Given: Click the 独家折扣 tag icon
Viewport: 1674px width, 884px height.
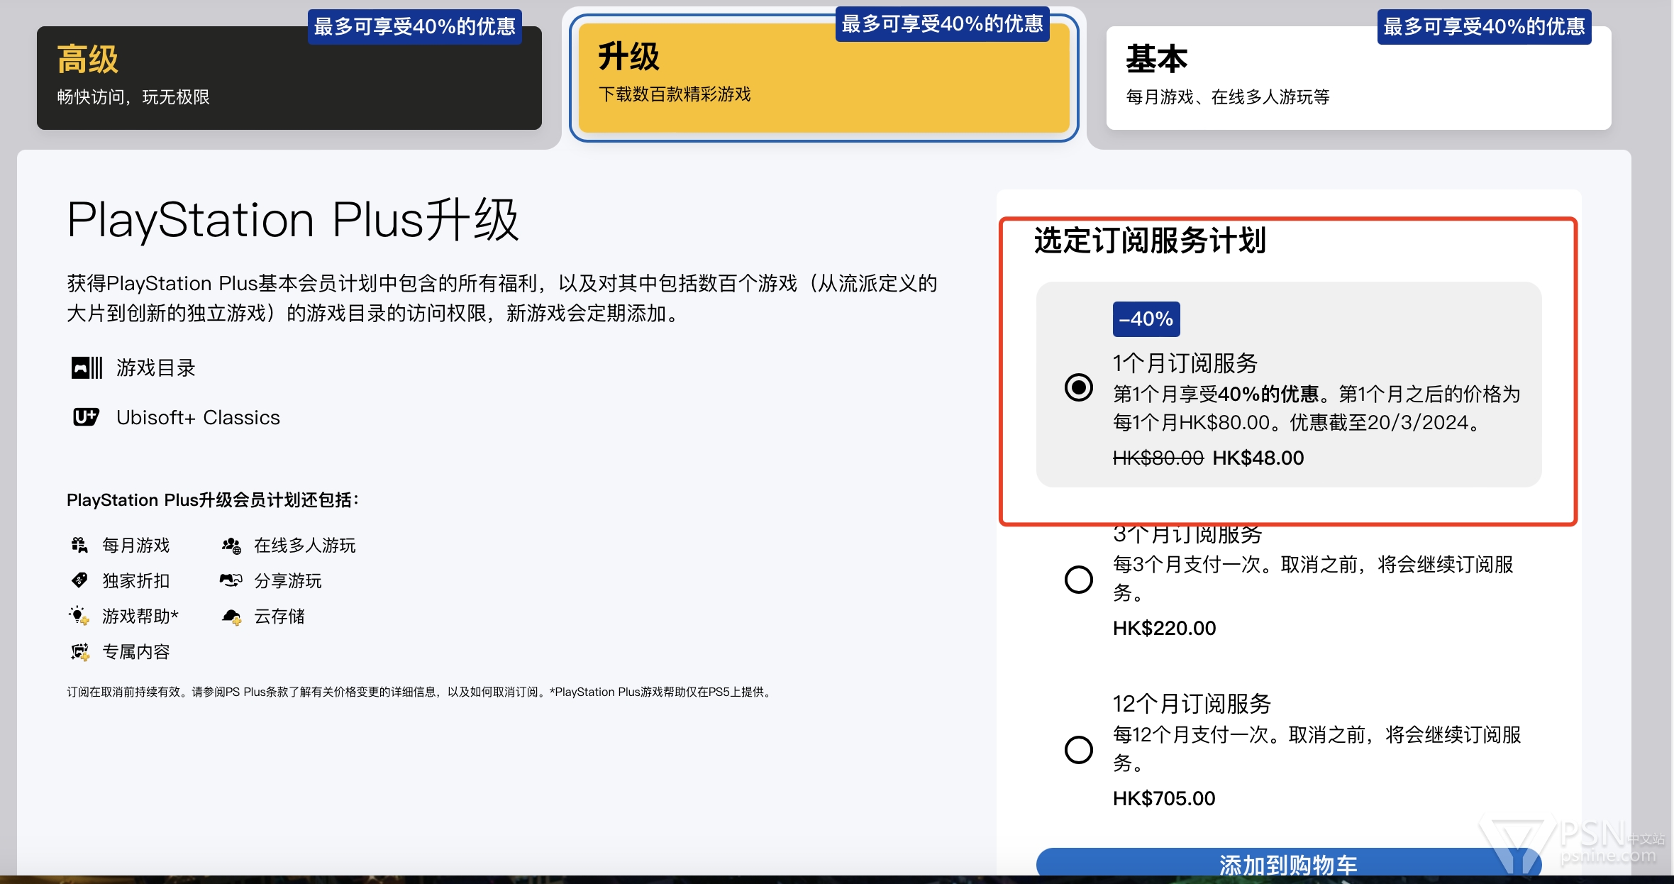Looking at the screenshot, I should click(x=79, y=580).
